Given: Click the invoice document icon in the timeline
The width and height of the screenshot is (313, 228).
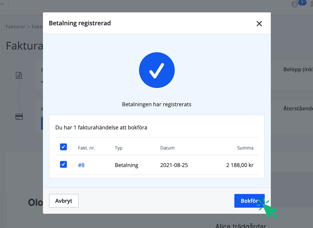Looking at the screenshot, I should pyautogui.click(x=19, y=75).
